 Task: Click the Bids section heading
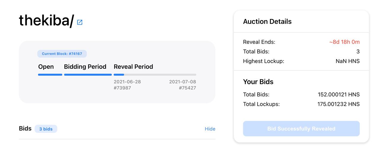point(25,129)
